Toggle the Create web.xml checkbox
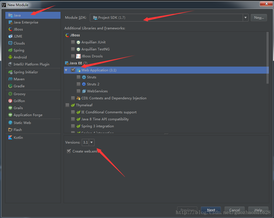 tap(69, 151)
